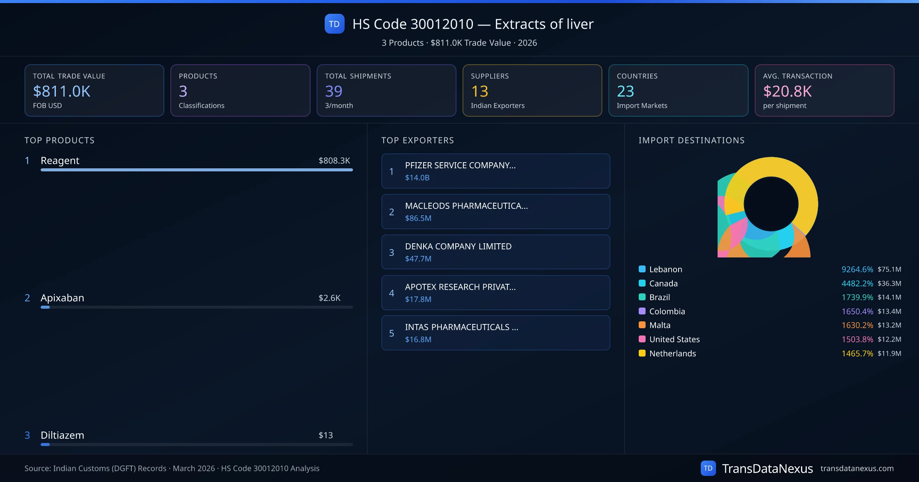This screenshot has width=919, height=482.
Task: Click the Apixaban product row
Action: coord(188,298)
